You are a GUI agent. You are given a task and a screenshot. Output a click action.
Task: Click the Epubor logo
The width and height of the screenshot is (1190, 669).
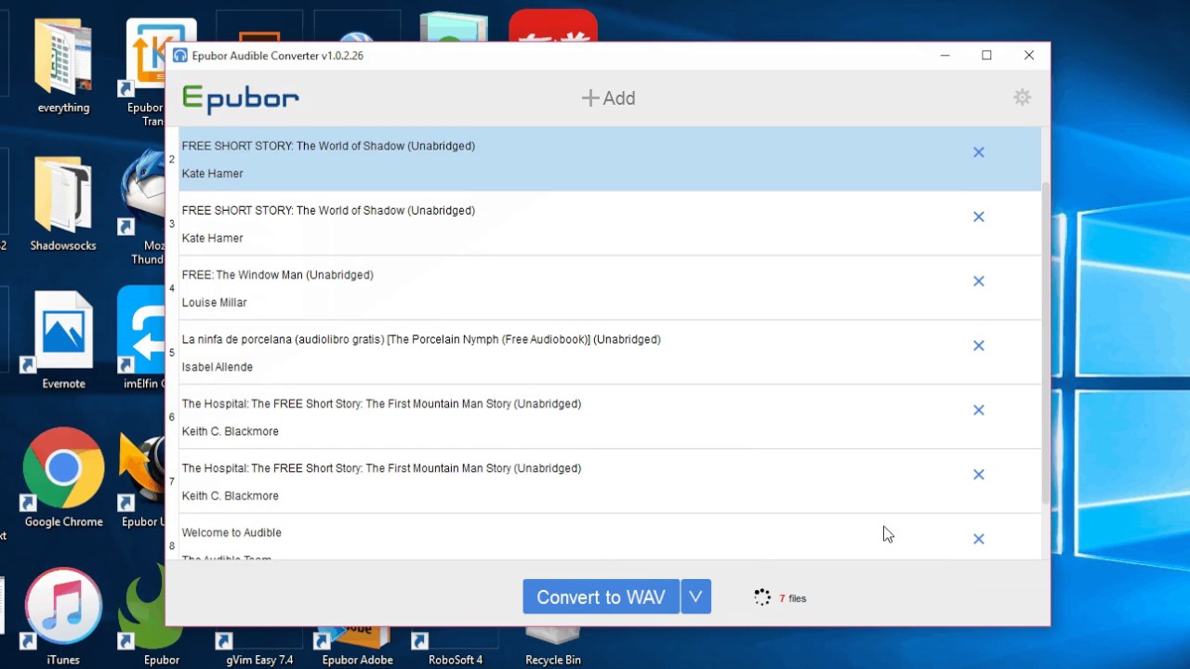(241, 98)
